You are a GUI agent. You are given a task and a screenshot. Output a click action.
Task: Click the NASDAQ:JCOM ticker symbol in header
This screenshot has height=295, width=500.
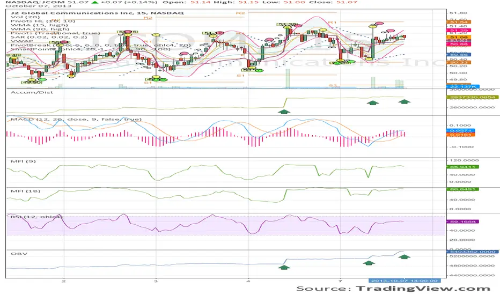[35, 2]
